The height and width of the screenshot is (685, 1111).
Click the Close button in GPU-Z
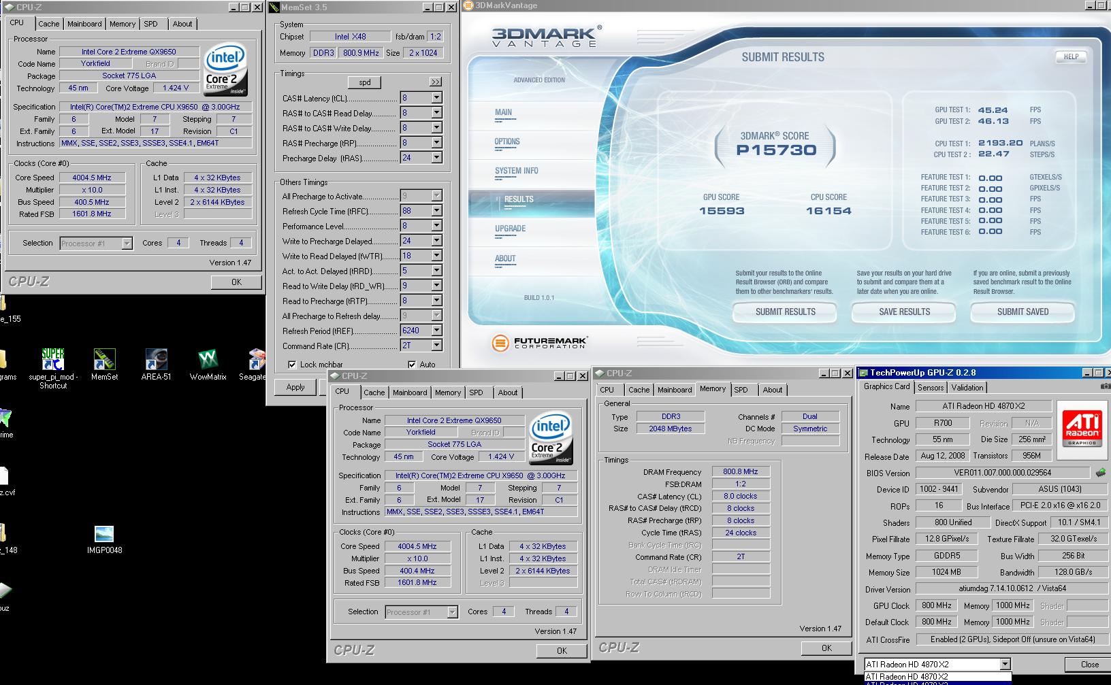point(1089,665)
